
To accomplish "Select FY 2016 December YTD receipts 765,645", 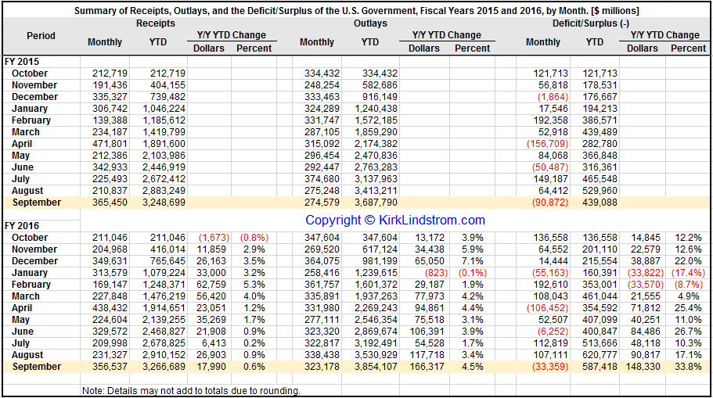I will click(x=167, y=261).
